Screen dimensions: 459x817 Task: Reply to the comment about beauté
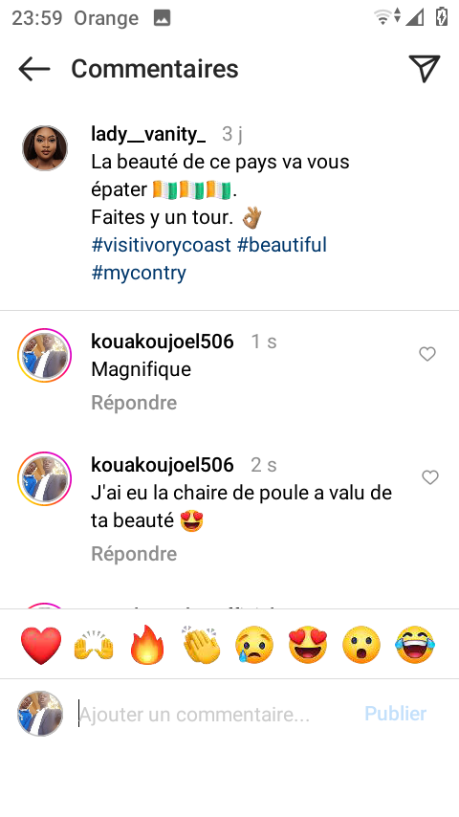pos(134,553)
